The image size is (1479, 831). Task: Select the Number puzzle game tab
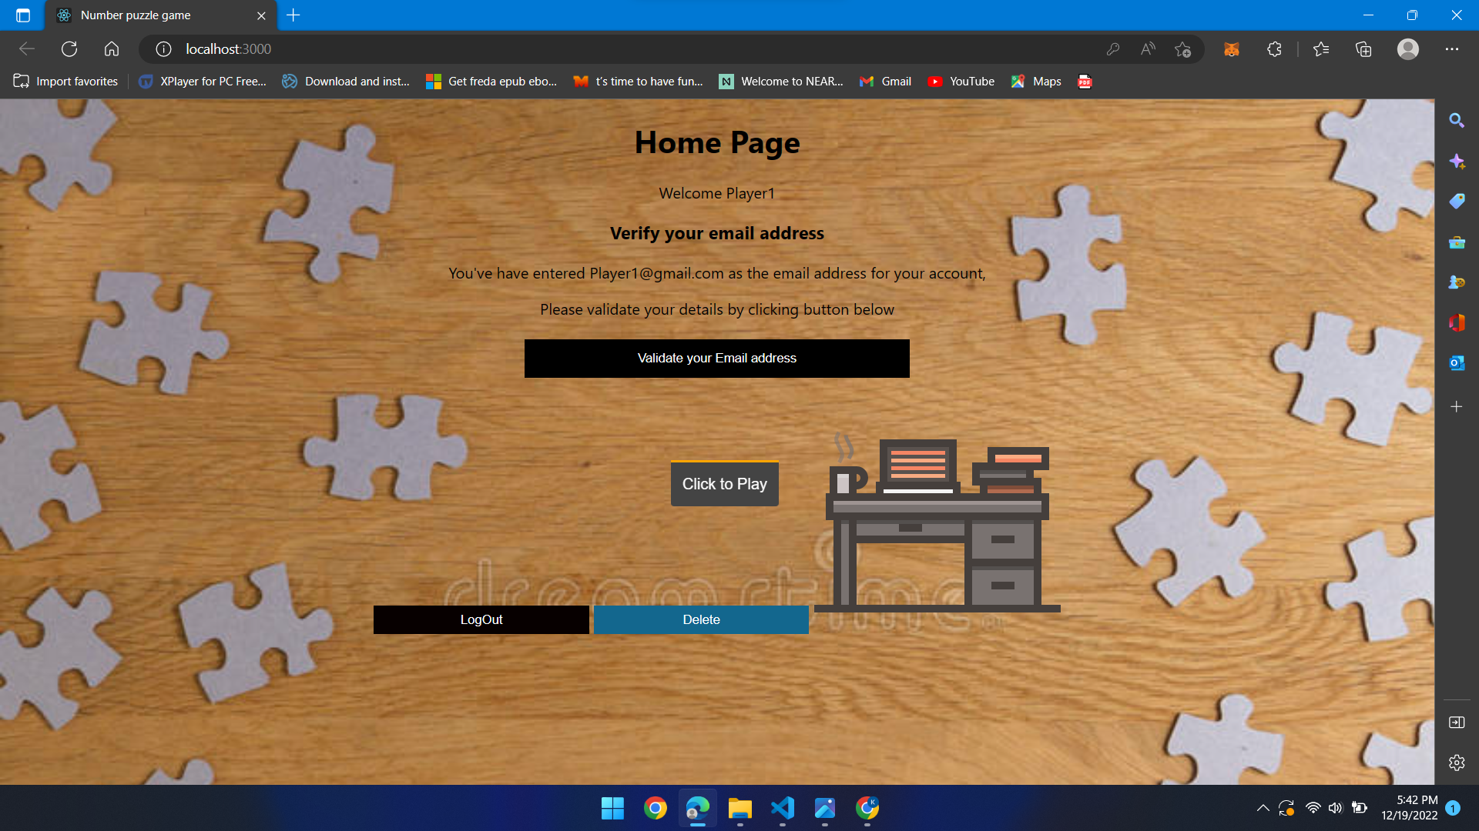(x=161, y=15)
